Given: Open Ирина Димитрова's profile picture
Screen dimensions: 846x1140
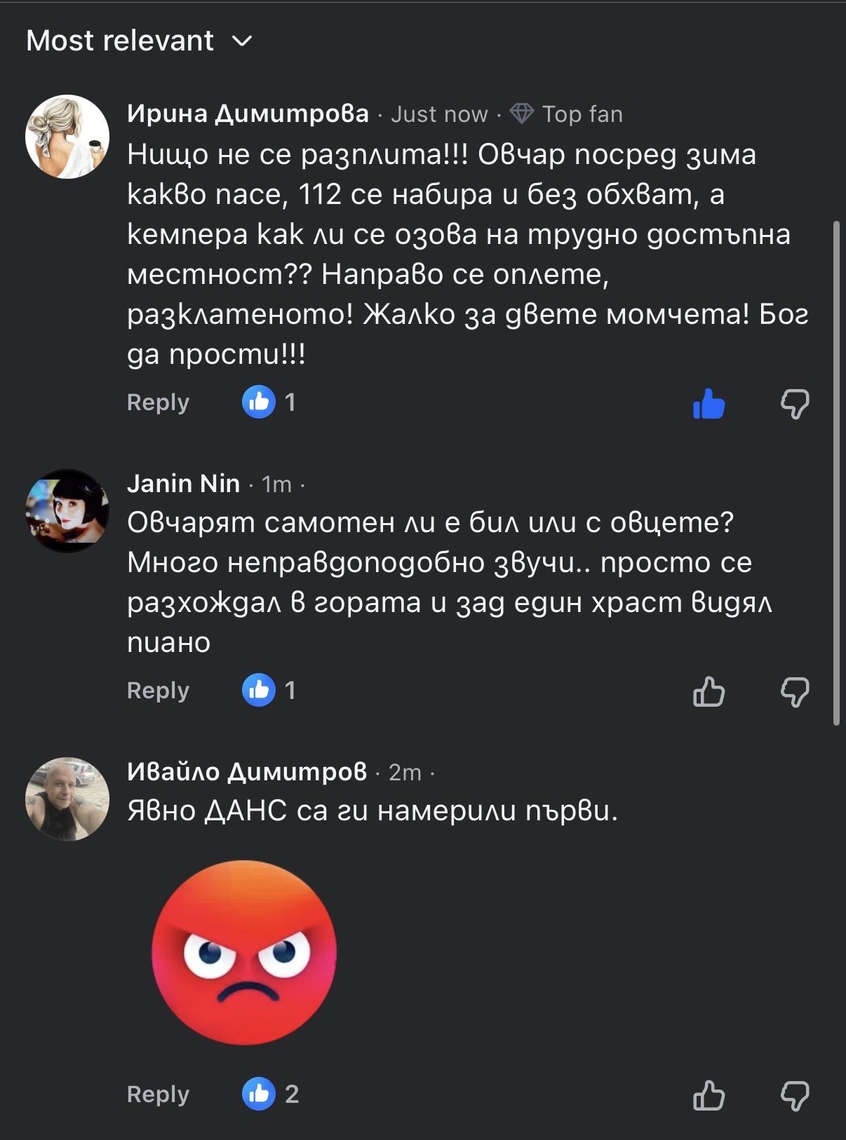Looking at the screenshot, I should (67, 137).
